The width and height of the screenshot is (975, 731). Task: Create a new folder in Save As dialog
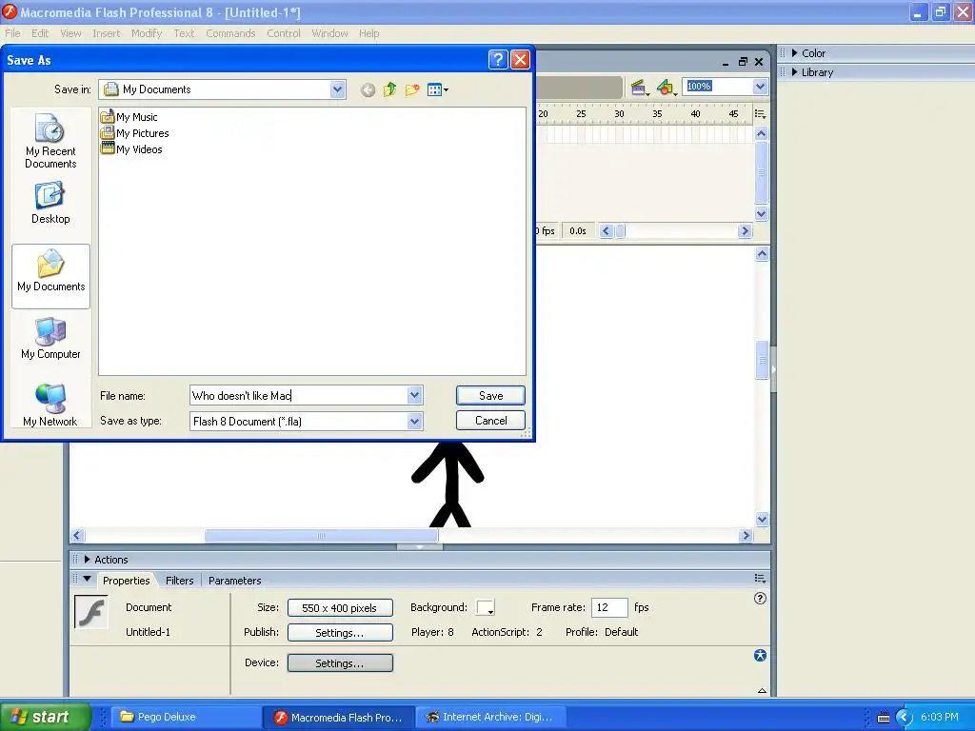point(411,90)
